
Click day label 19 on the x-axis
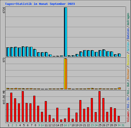pos(77,125)
